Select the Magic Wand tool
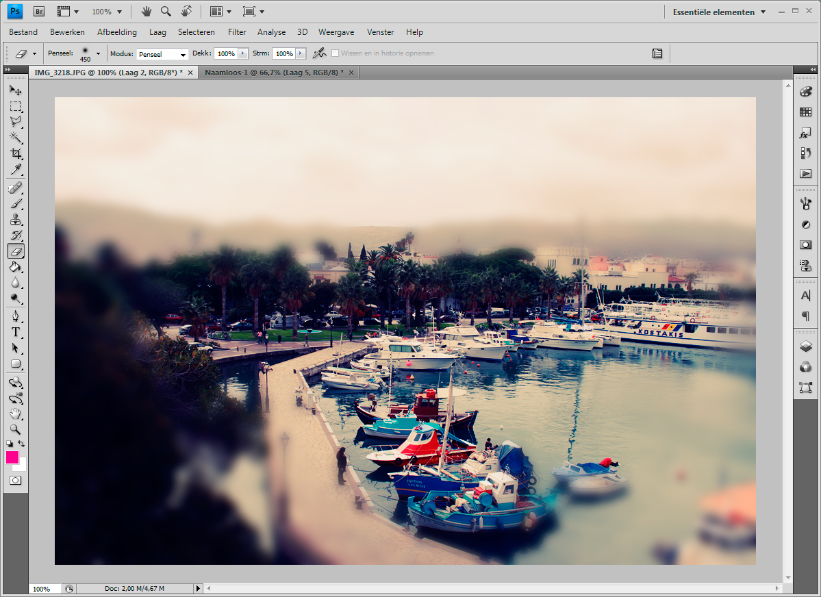Screen dimensions: 821x597 pos(16,138)
